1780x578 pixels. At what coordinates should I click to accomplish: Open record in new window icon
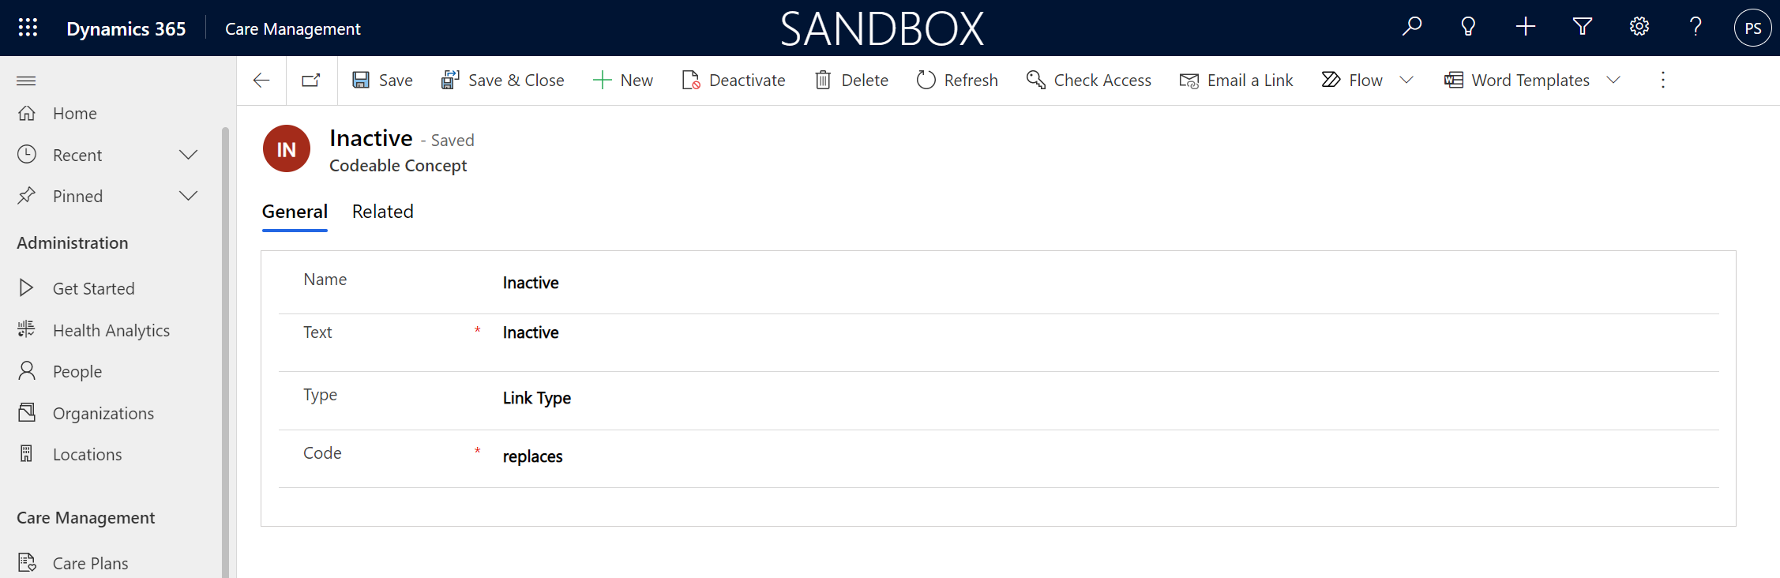[x=311, y=80]
